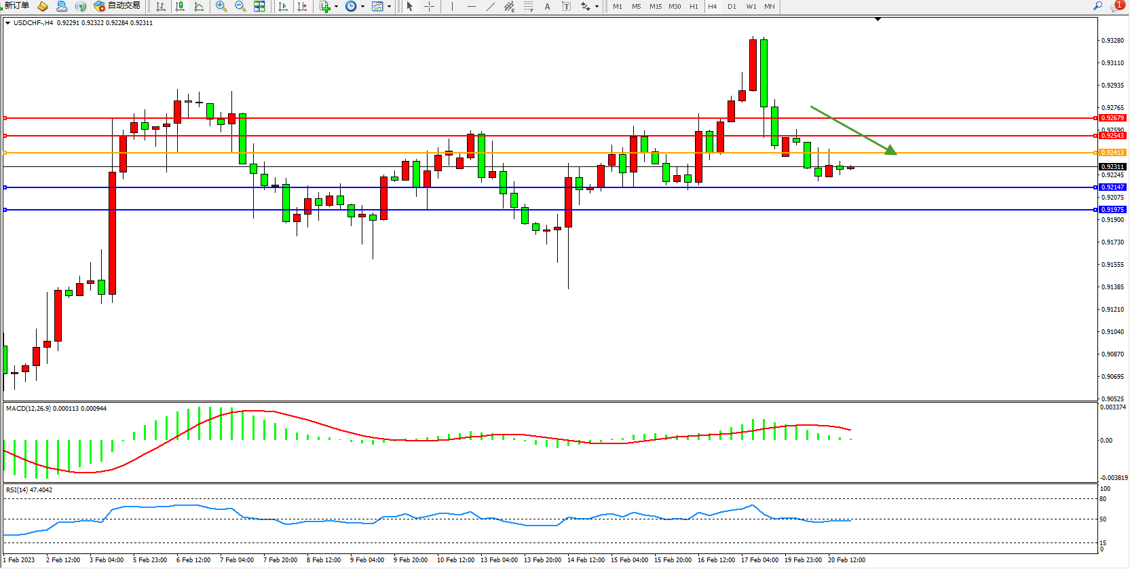Click the 新订单 new order button
Image resolution: width=1130 pixels, height=569 pixels.
(x=16, y=5)
